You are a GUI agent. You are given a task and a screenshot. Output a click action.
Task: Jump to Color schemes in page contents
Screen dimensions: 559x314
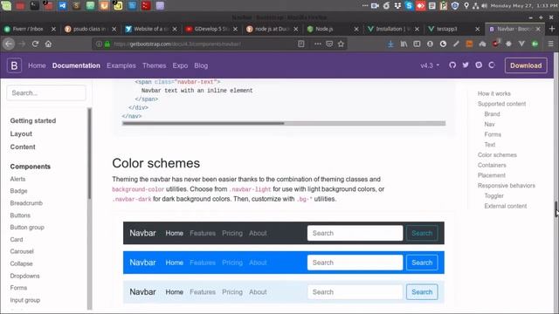tap(497, 155)
